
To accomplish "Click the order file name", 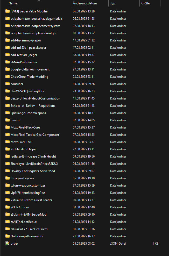I will click(14, 243).
